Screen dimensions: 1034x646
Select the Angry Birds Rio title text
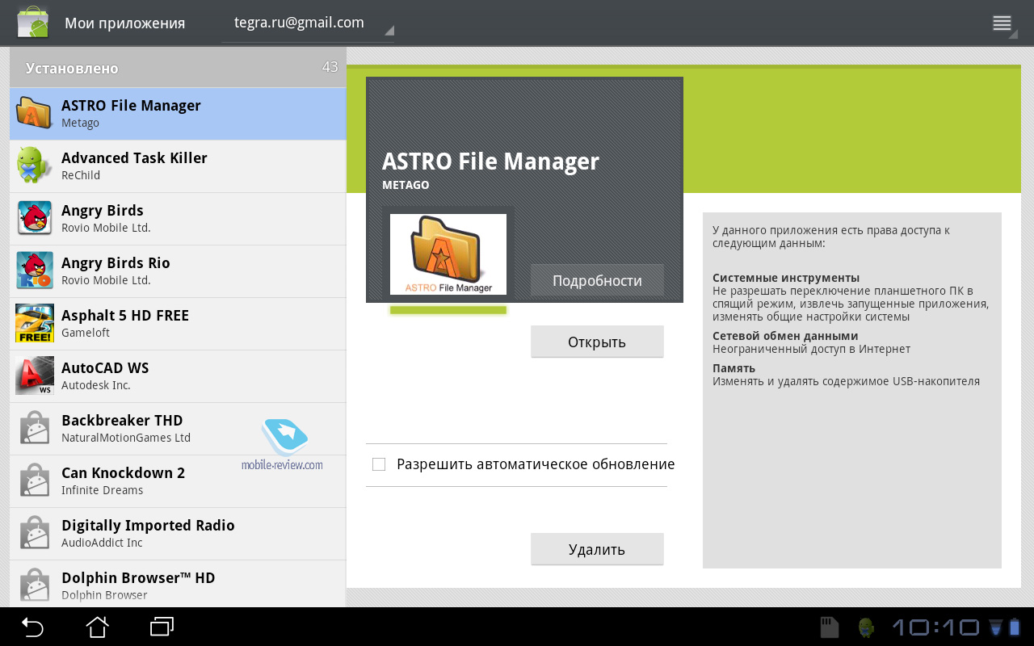[x=116, y=263]
